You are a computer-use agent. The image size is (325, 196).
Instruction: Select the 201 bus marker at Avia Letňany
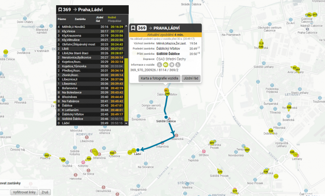(297, 69)
